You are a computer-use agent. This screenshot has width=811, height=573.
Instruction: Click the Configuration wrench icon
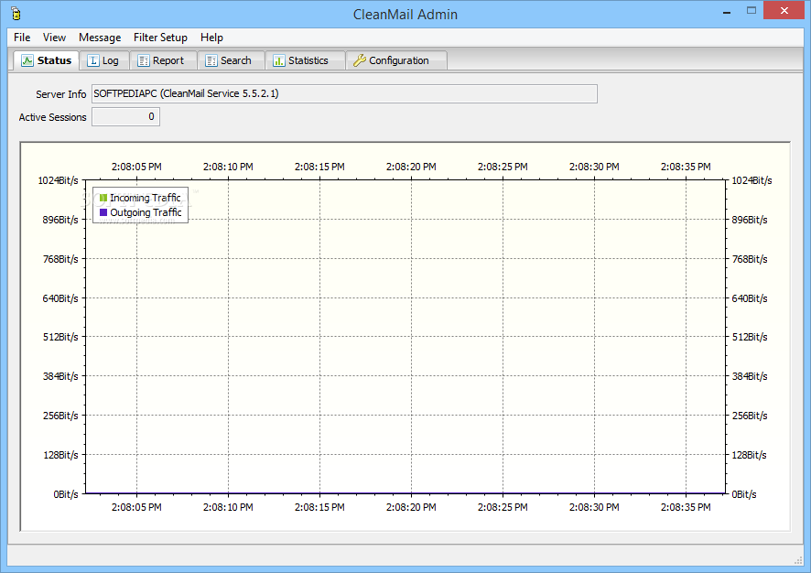tap(360, 60)
